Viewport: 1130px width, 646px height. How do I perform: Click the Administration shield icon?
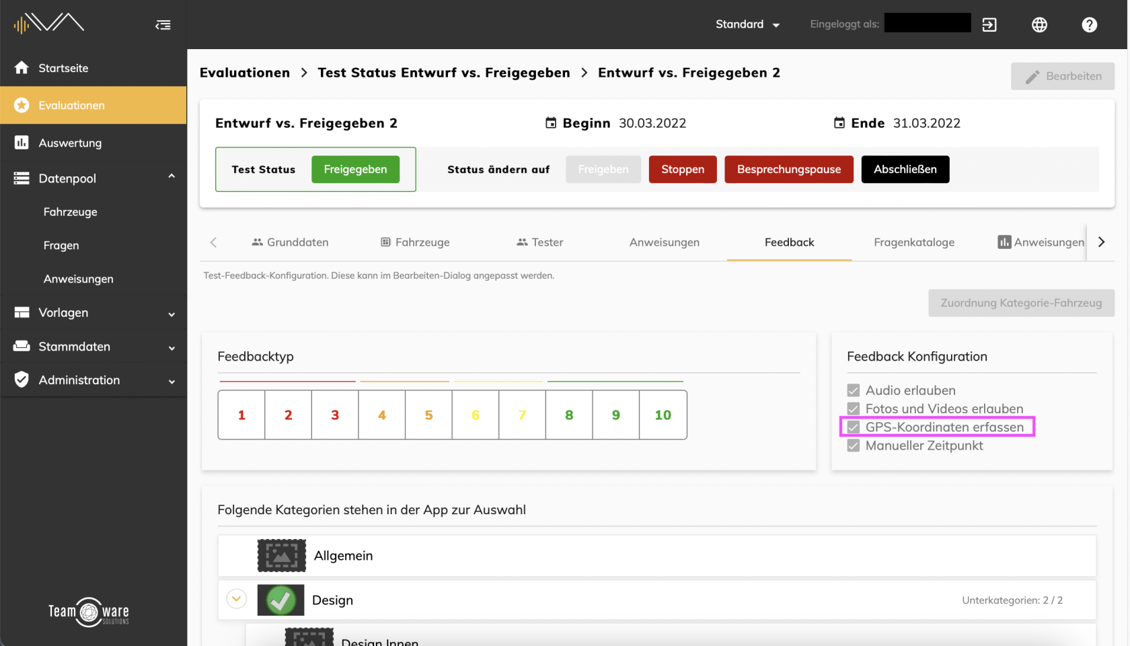(22, 380)
